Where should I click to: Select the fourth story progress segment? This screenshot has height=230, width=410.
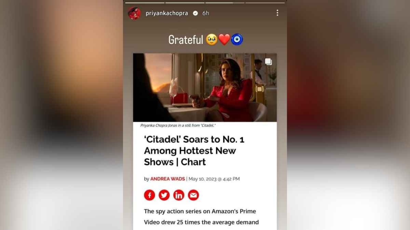pyautogui.click(x=265, y=3)
